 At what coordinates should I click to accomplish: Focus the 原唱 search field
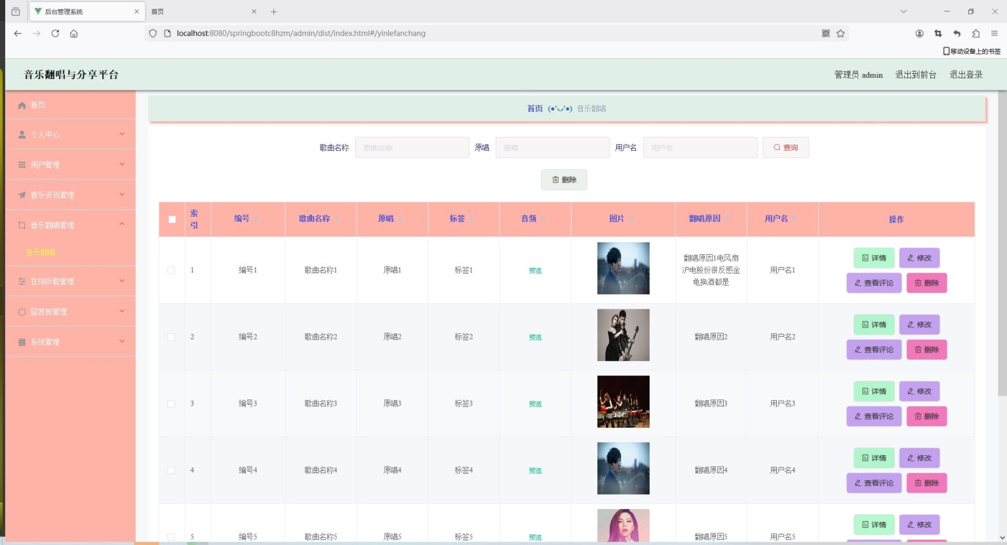tap(553, 147)
